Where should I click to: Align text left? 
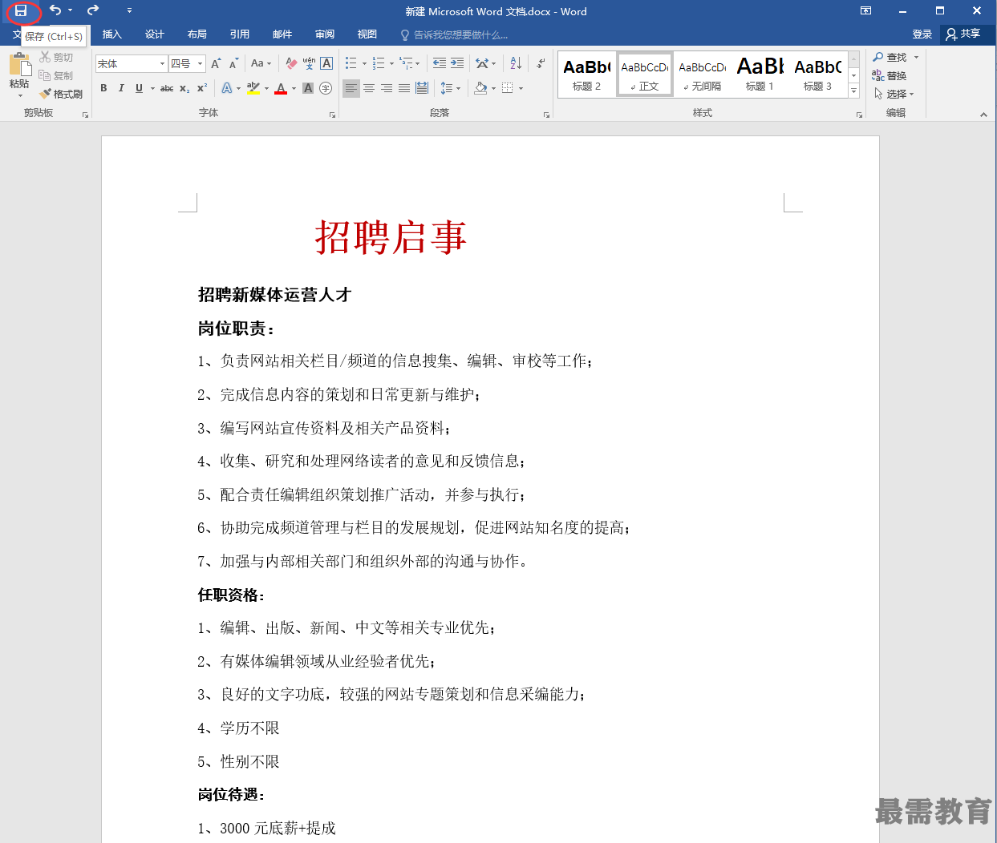pyautogui.click(x=351, y=88)
